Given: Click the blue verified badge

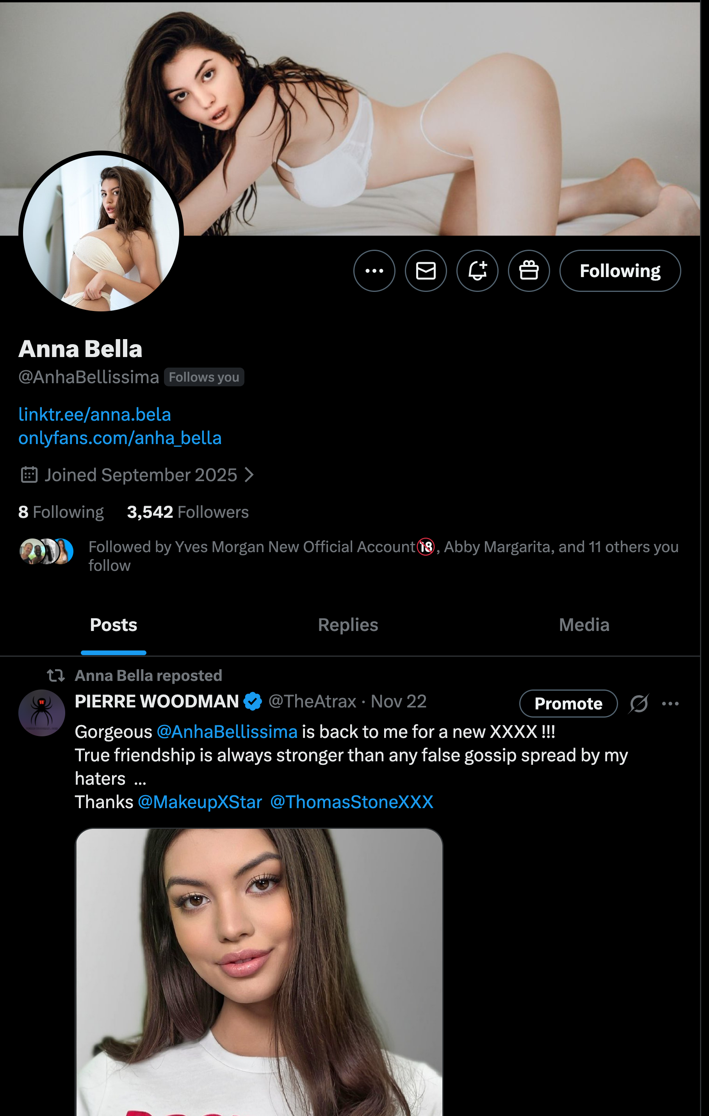Looking at the screenshot, I should [x=253, y=701].
